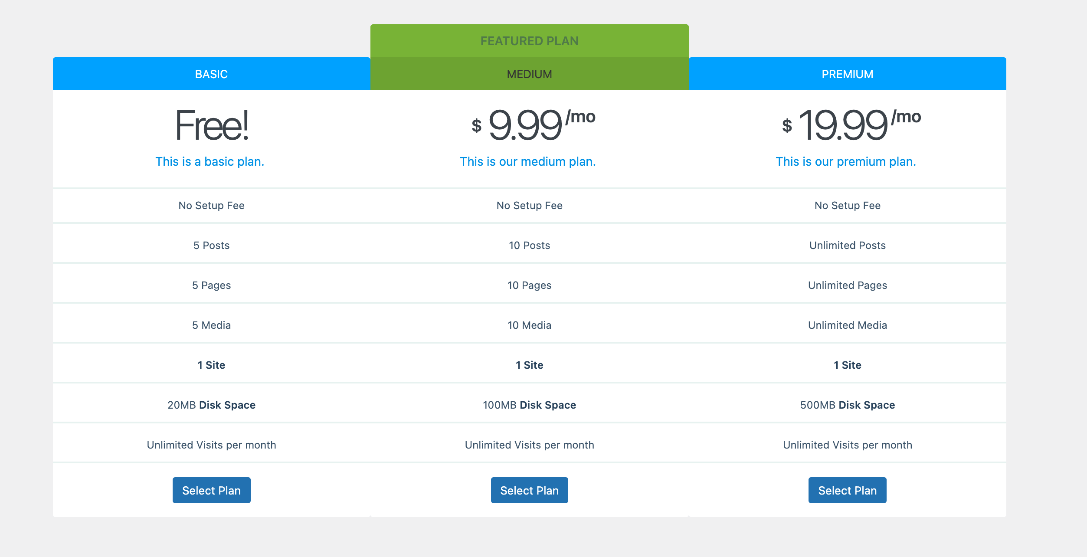This screenshot has height=557, width=1087.
Task: Choose the Medium plan Select Plan button
Action: tap(529, 490)
